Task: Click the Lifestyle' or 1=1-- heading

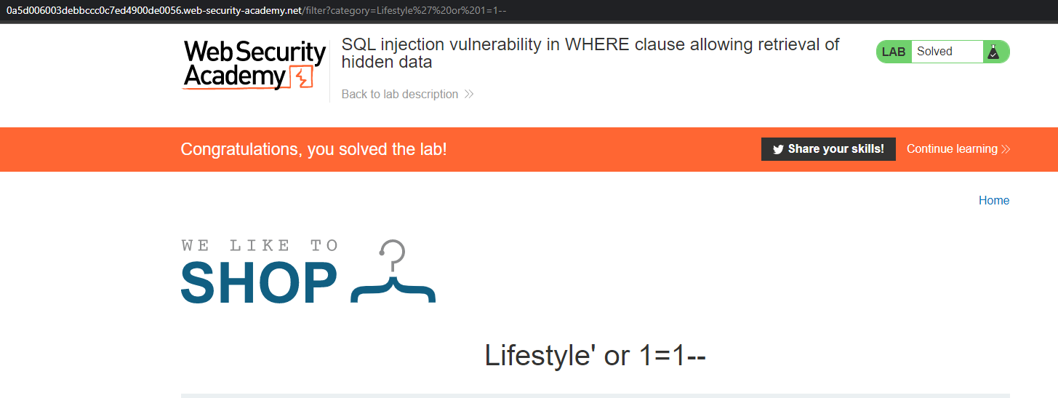Action: pyautogui.click(x=595, y=356)
